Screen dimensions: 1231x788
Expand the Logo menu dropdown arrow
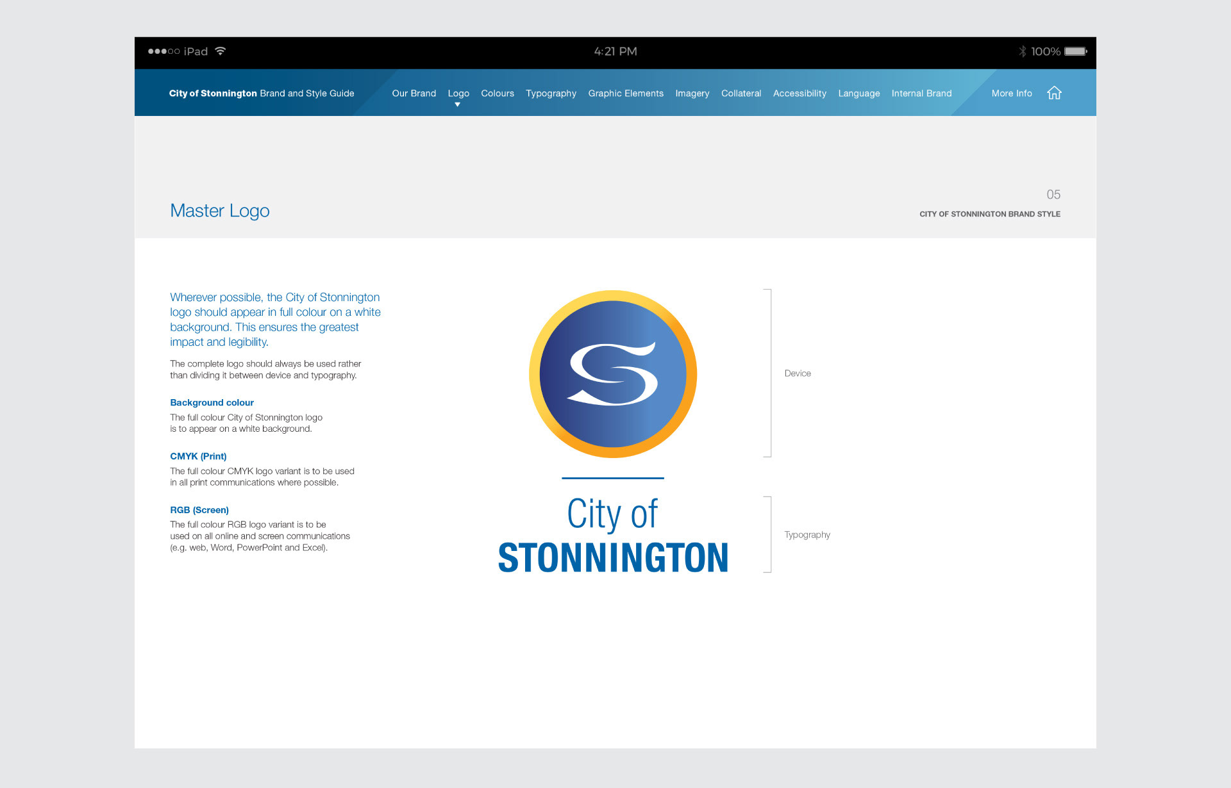[x=458, y=104]
